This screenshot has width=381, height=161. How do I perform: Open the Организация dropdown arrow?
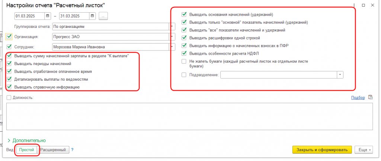click(172, 37)
